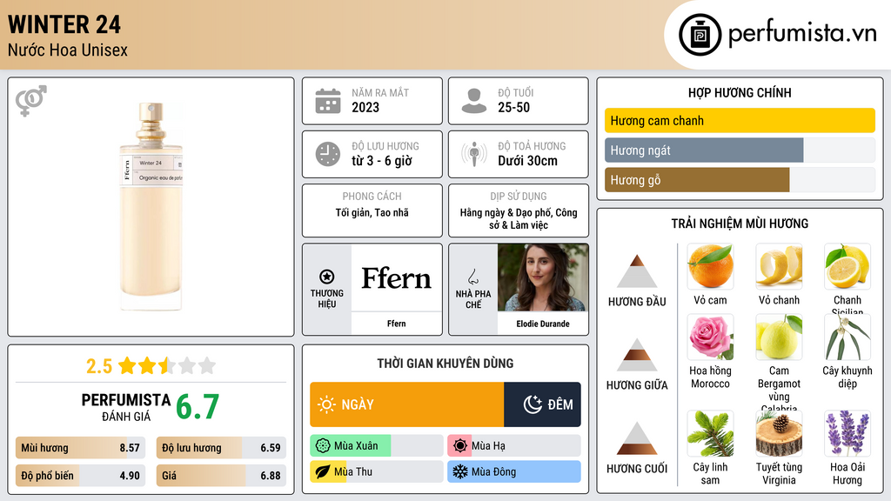Open the Winter 24 perfume bottle image
The image size is (891, 501).
(x=151, y=207)
